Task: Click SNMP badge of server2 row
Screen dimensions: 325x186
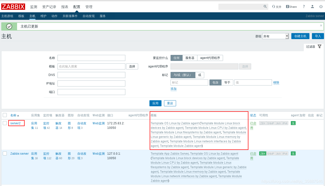Action: coord(270,123)
